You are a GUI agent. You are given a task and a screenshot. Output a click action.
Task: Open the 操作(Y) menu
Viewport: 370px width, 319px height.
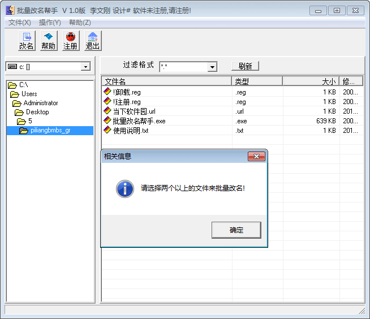pyautogui.click(x=50, y=23)
